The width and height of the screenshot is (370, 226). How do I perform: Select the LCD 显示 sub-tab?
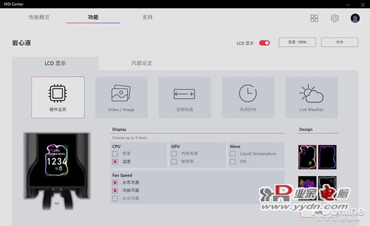[x=55, y=64]
